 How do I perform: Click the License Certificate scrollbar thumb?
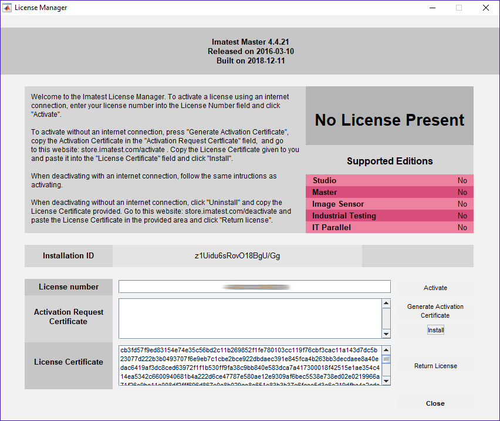pyautogui.click(x=386, y=359)
